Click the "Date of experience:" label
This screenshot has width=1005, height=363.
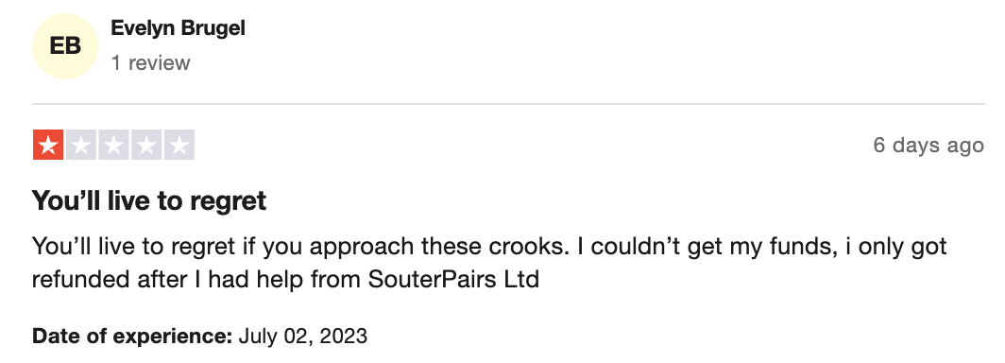pos(132,337)
